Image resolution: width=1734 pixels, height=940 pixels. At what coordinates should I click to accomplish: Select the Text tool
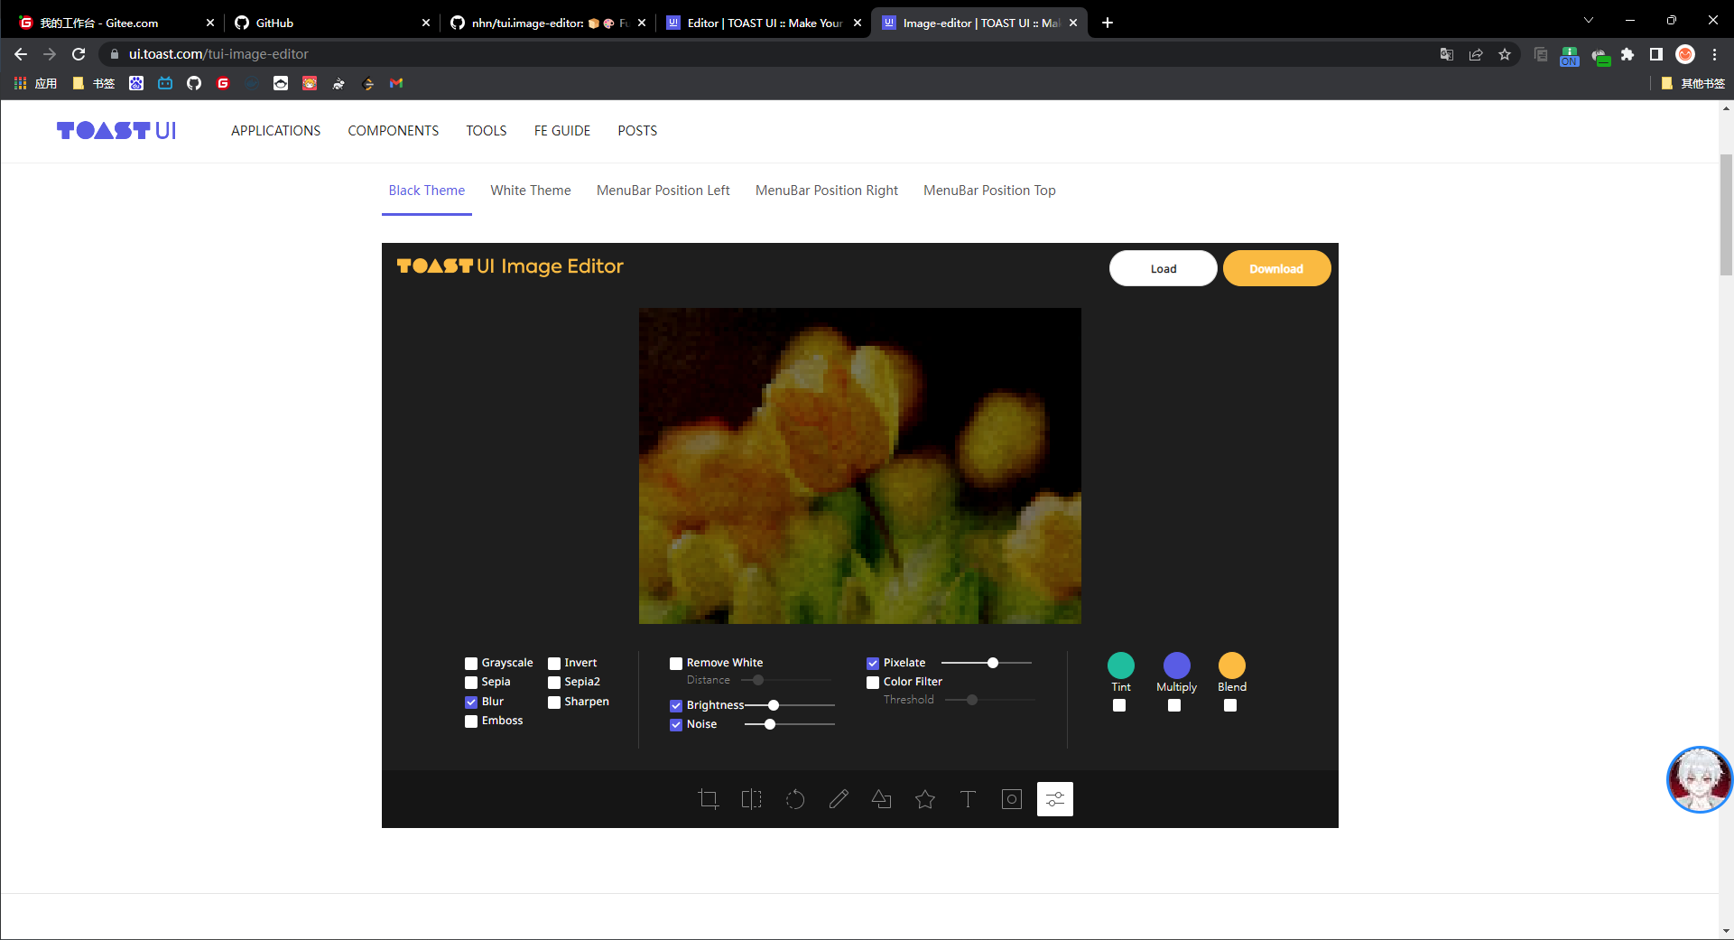pyautogui.click(x=968, y=799)
